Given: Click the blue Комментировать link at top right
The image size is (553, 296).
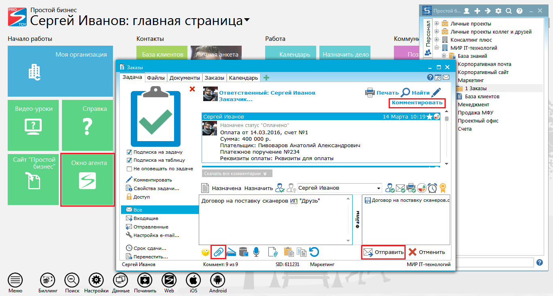Looking at the screenshot, I should 417,103.
